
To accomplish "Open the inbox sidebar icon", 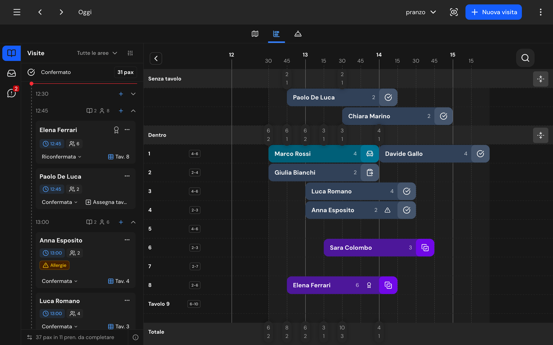I will [x=12, y=73].
